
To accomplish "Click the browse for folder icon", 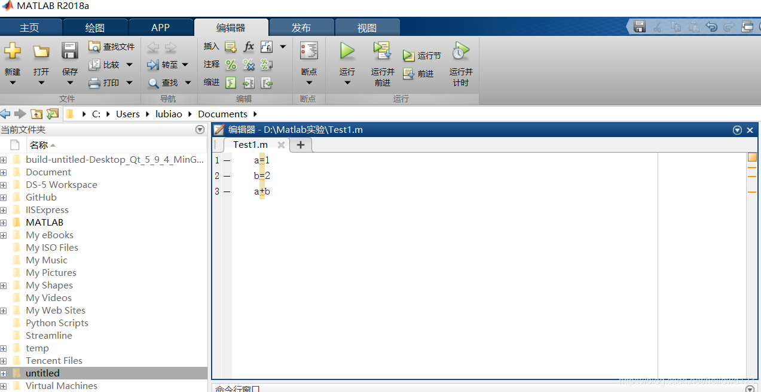I will click(x=53, y=114).
